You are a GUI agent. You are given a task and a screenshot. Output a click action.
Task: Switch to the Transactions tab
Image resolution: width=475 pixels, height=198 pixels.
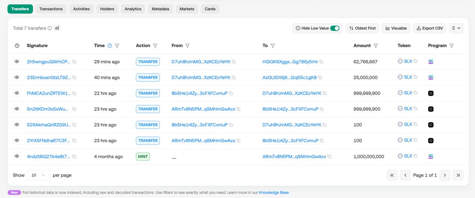[51, 9]
